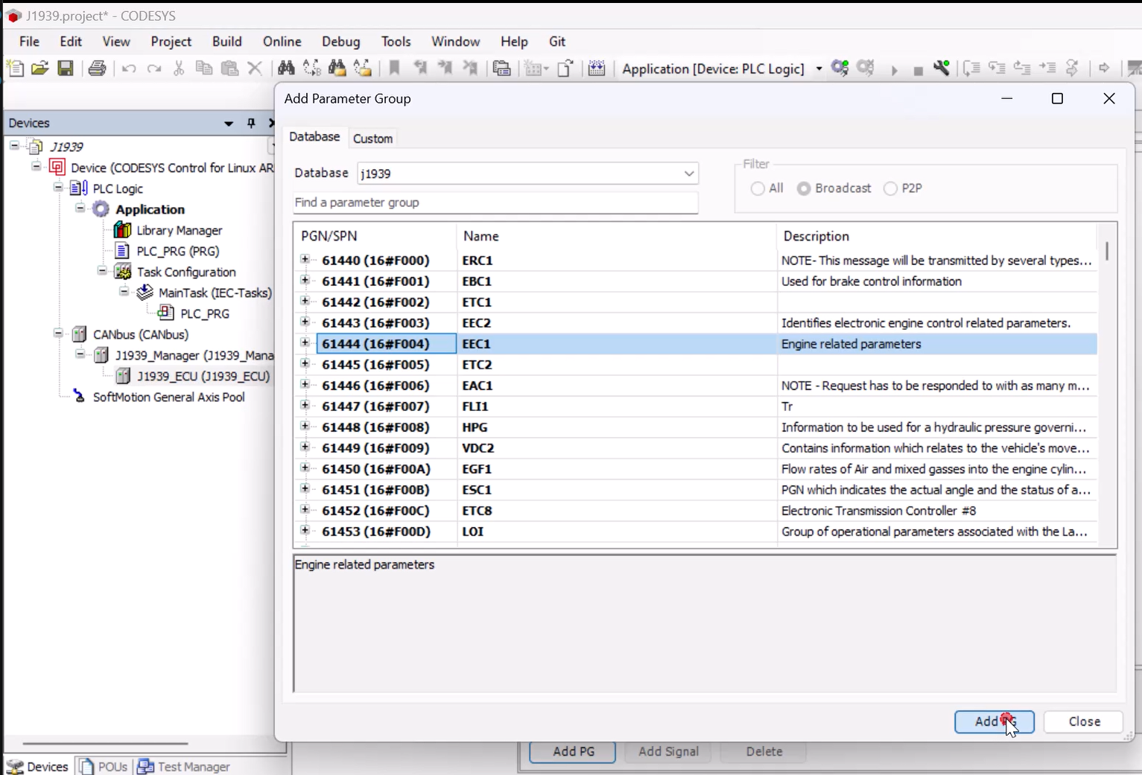
Task: Click the Devices panel horizontal scrollbar
Action: pyautogui.click(x=105, y=743)
